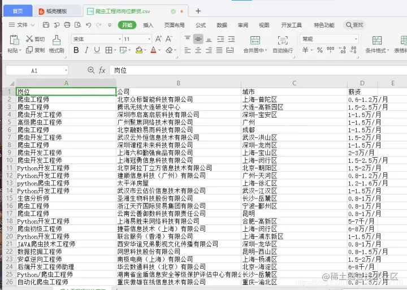Click the Print Preview icon
This screenshot has width=407, height=290.
77,25
